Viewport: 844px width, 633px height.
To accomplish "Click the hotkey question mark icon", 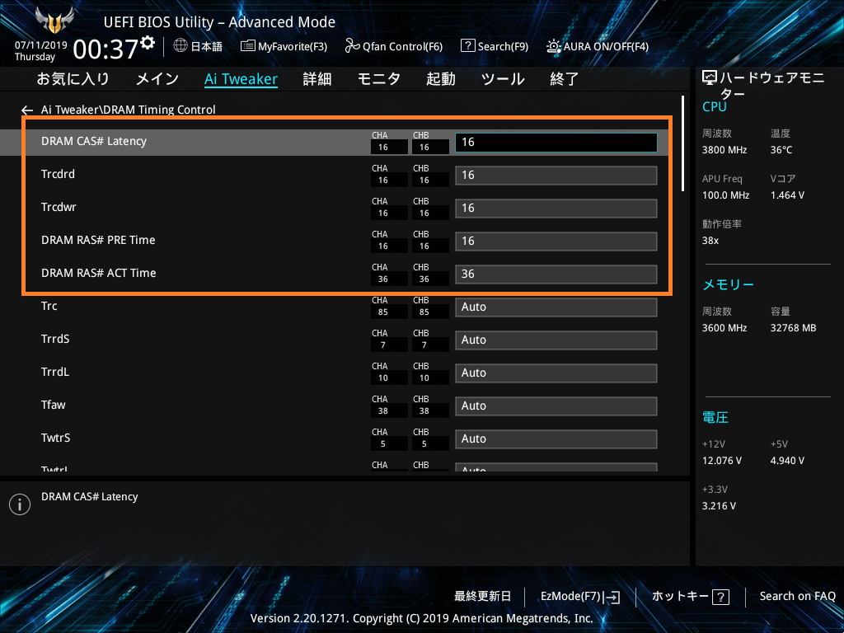I will [720, 597].
